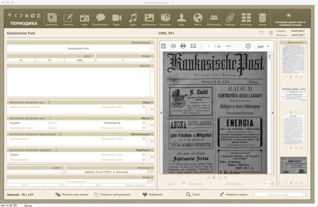Add a source in Источник
Image resolution: width=318 pixels, height=207 pixels.
[152, 168]
